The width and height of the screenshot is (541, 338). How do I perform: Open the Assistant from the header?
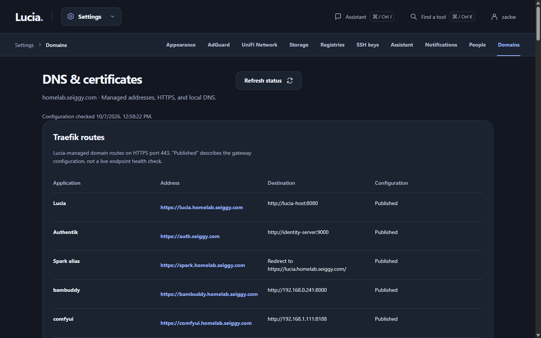(364, 17)
